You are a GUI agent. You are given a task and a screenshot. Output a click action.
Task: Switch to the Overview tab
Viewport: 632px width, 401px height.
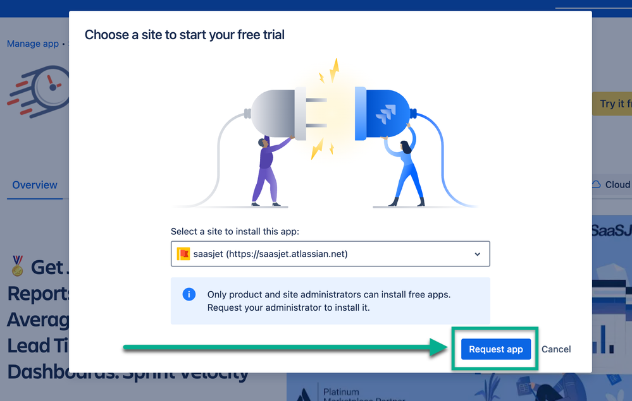click(35, 185)
